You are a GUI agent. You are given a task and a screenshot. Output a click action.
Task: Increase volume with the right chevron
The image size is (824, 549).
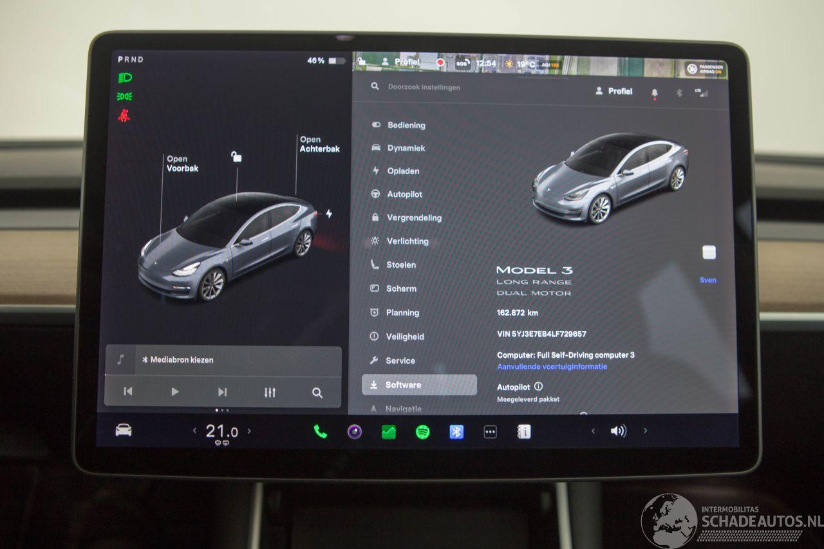click(645, 431)
